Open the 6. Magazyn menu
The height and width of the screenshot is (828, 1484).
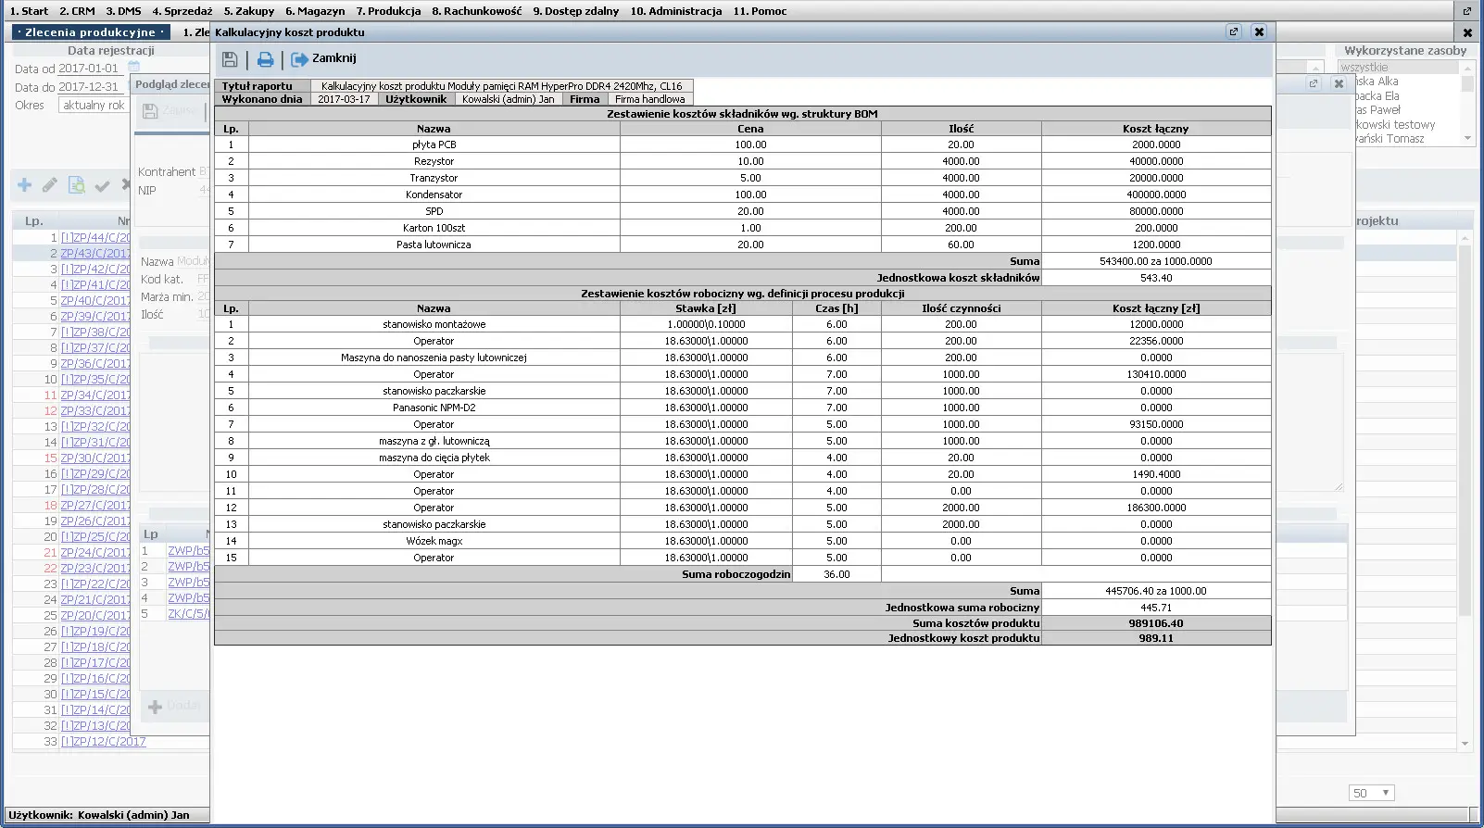(x=315, y=11)
